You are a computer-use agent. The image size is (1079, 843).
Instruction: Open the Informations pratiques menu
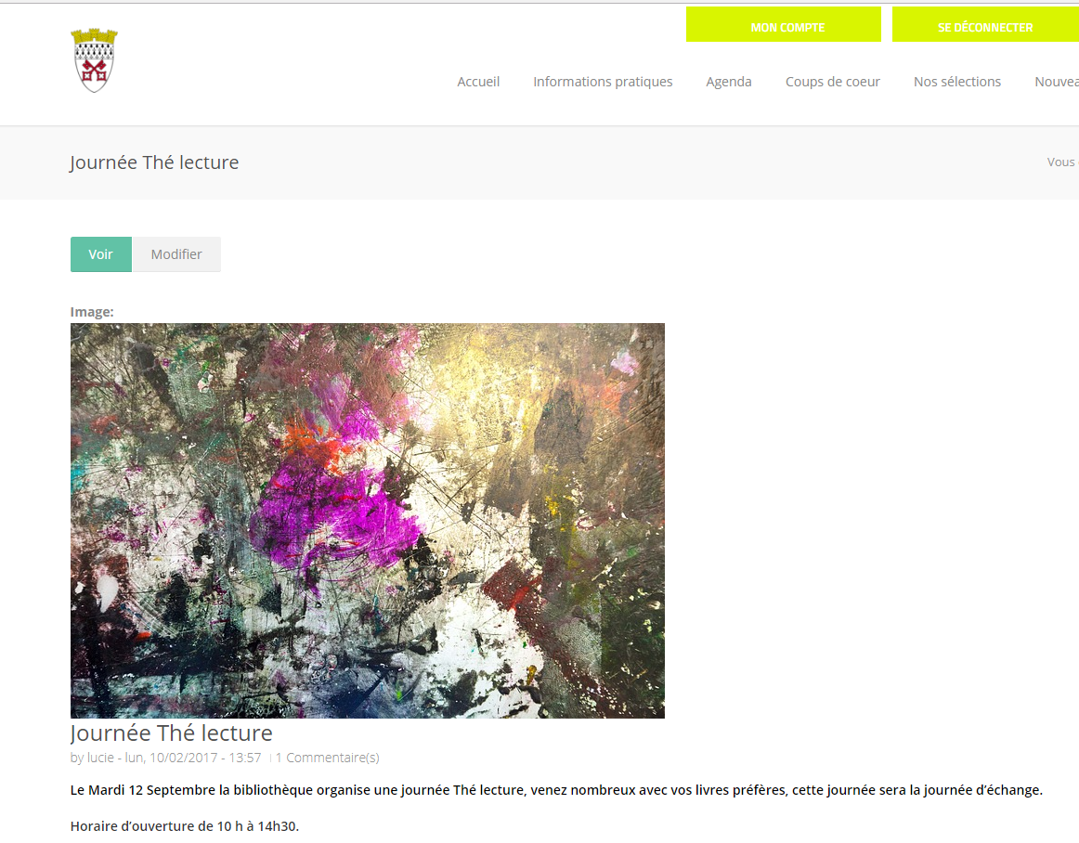click(x=603, y=81)
